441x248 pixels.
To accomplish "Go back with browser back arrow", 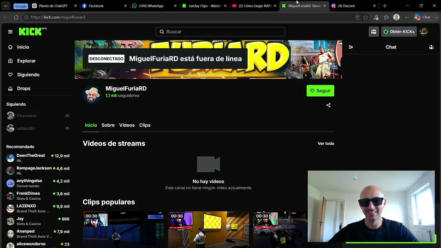I will [6, 17].
